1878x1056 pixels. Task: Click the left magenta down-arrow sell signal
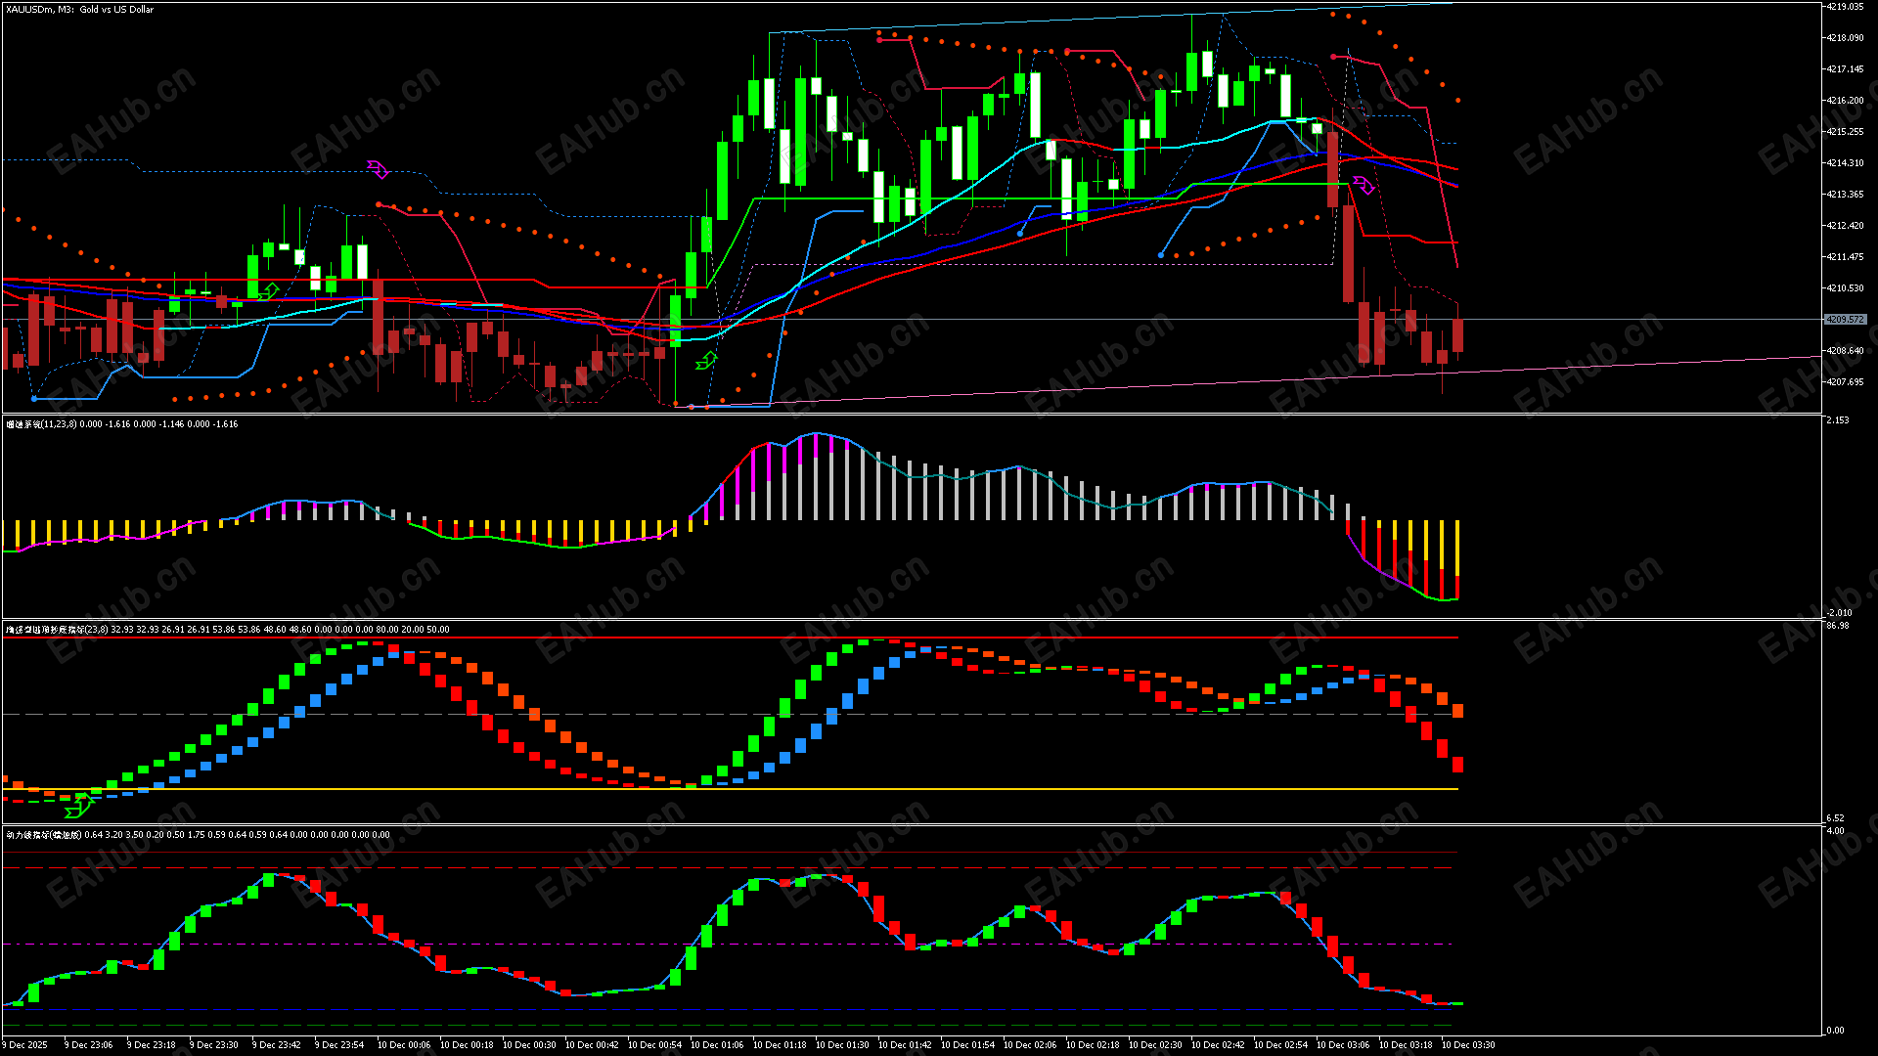(x=378, y=170)
